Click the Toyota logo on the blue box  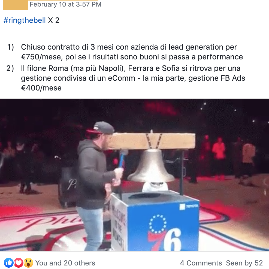click(189, 207)
